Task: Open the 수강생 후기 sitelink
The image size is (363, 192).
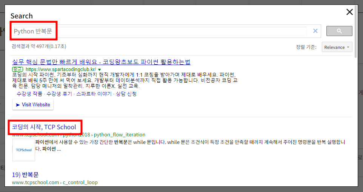Action: (x=59, y=94)
